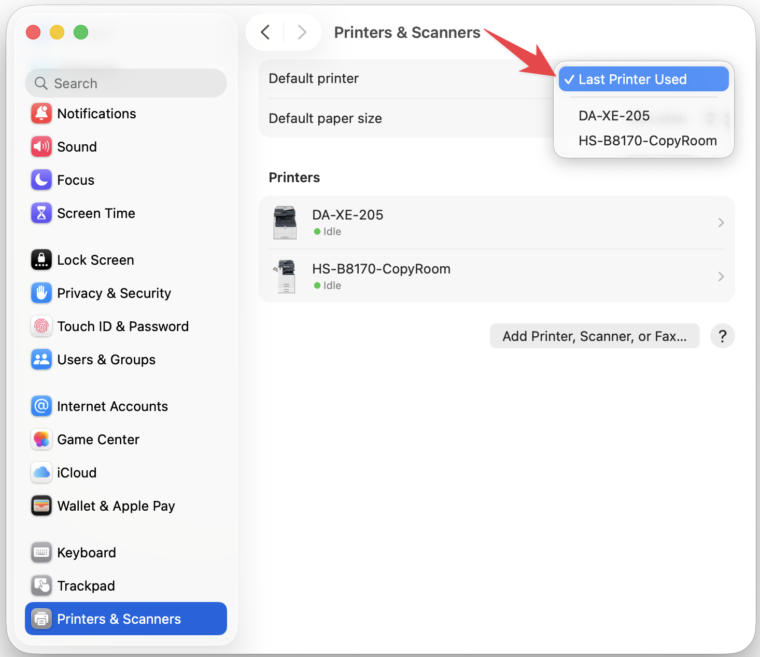
Task: Click the DA-XE-205 printer thumbnail
Action: [285, 223]
